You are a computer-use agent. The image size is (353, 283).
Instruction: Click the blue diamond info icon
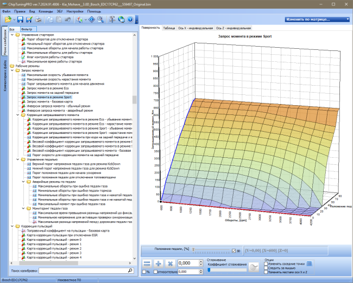coord(92,20)
